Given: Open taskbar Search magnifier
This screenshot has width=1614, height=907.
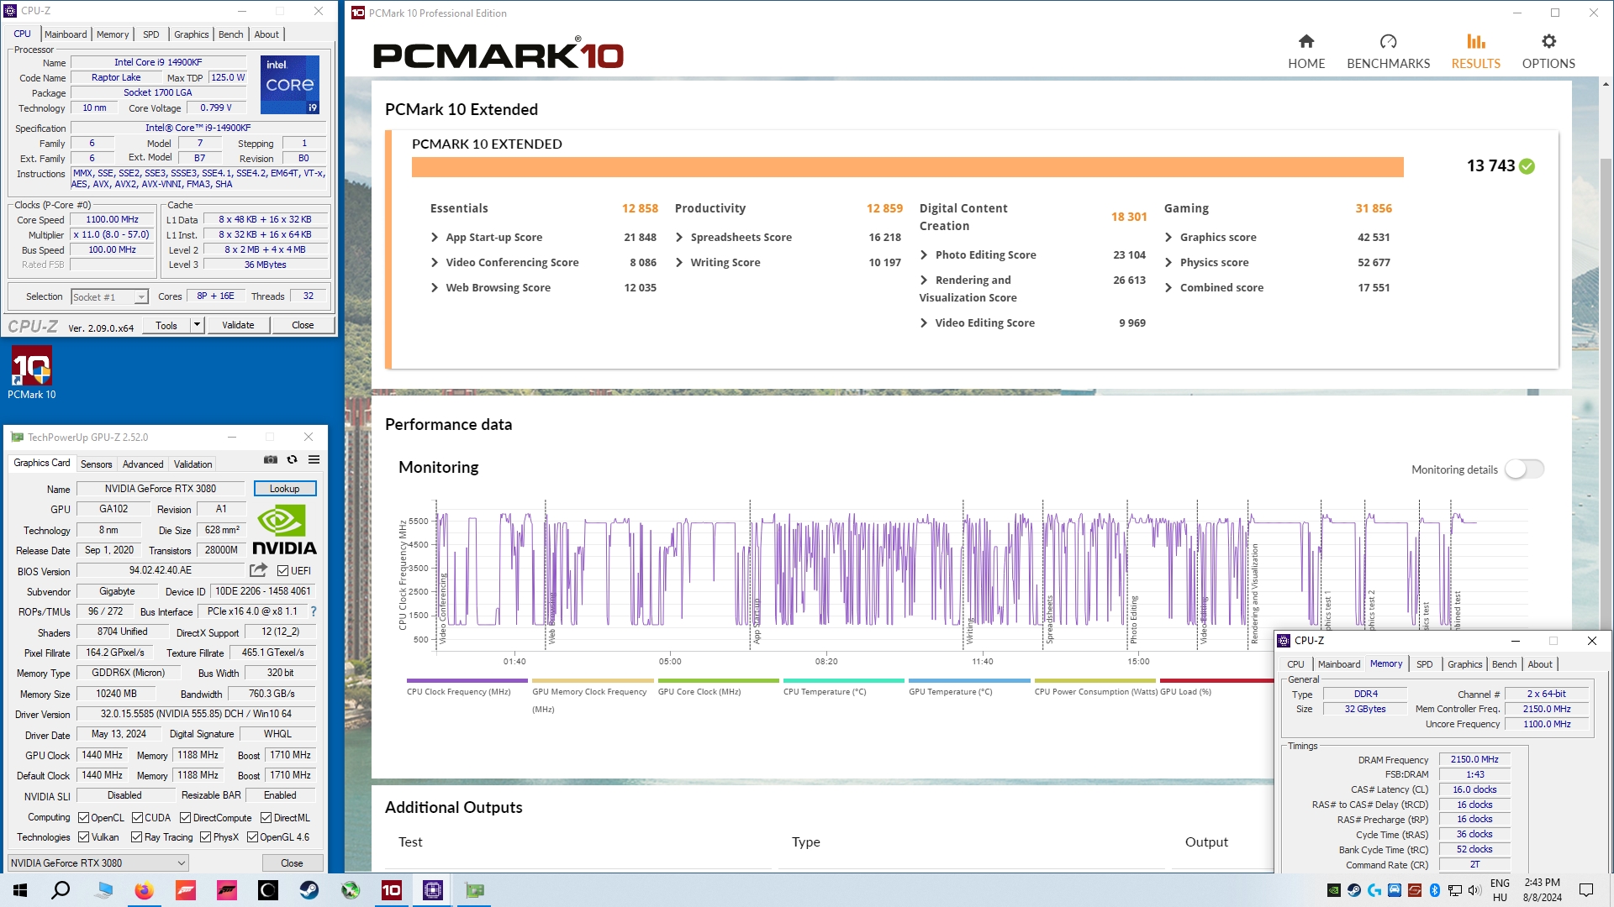Looking at the screenshot, I should coord(61,890).
